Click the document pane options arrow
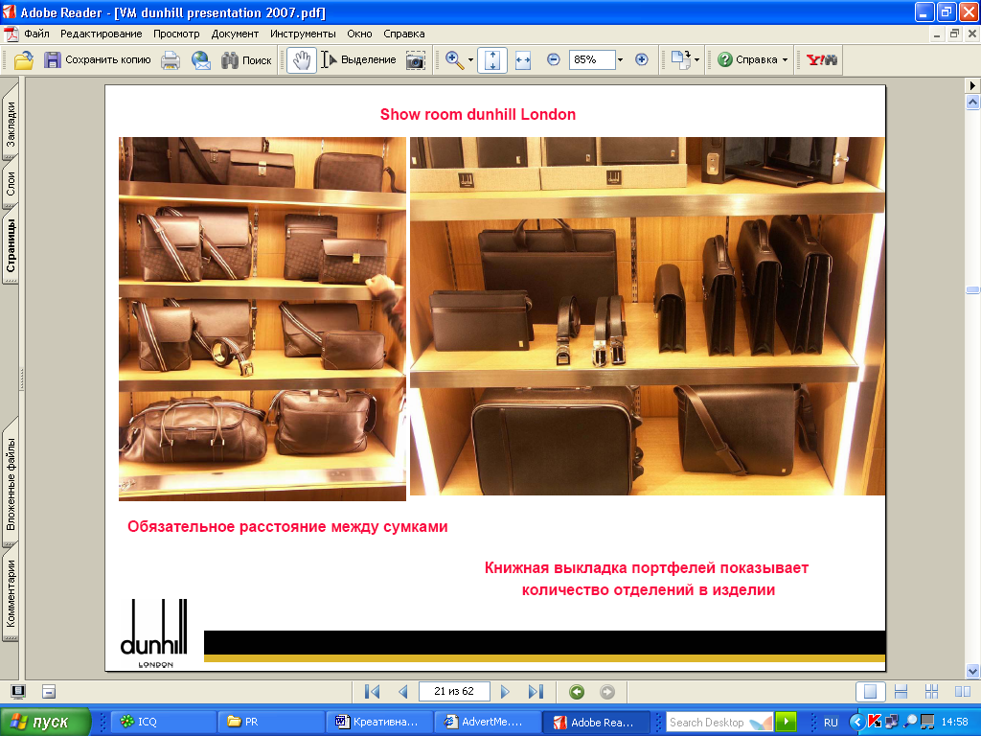The width and height of the screenshot is (981, 736). [x=972, y=85]
